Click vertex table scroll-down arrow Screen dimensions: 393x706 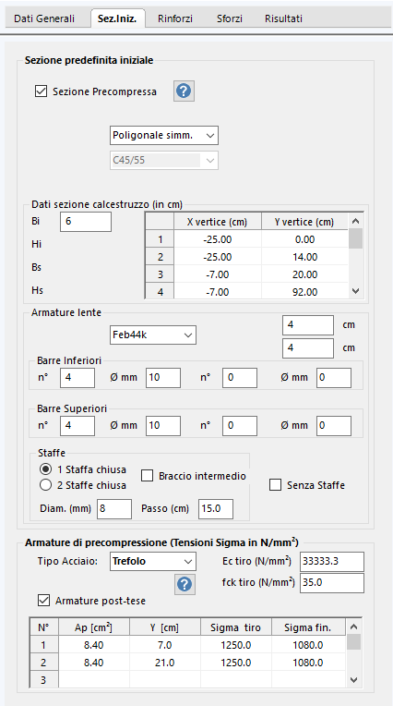356,291
